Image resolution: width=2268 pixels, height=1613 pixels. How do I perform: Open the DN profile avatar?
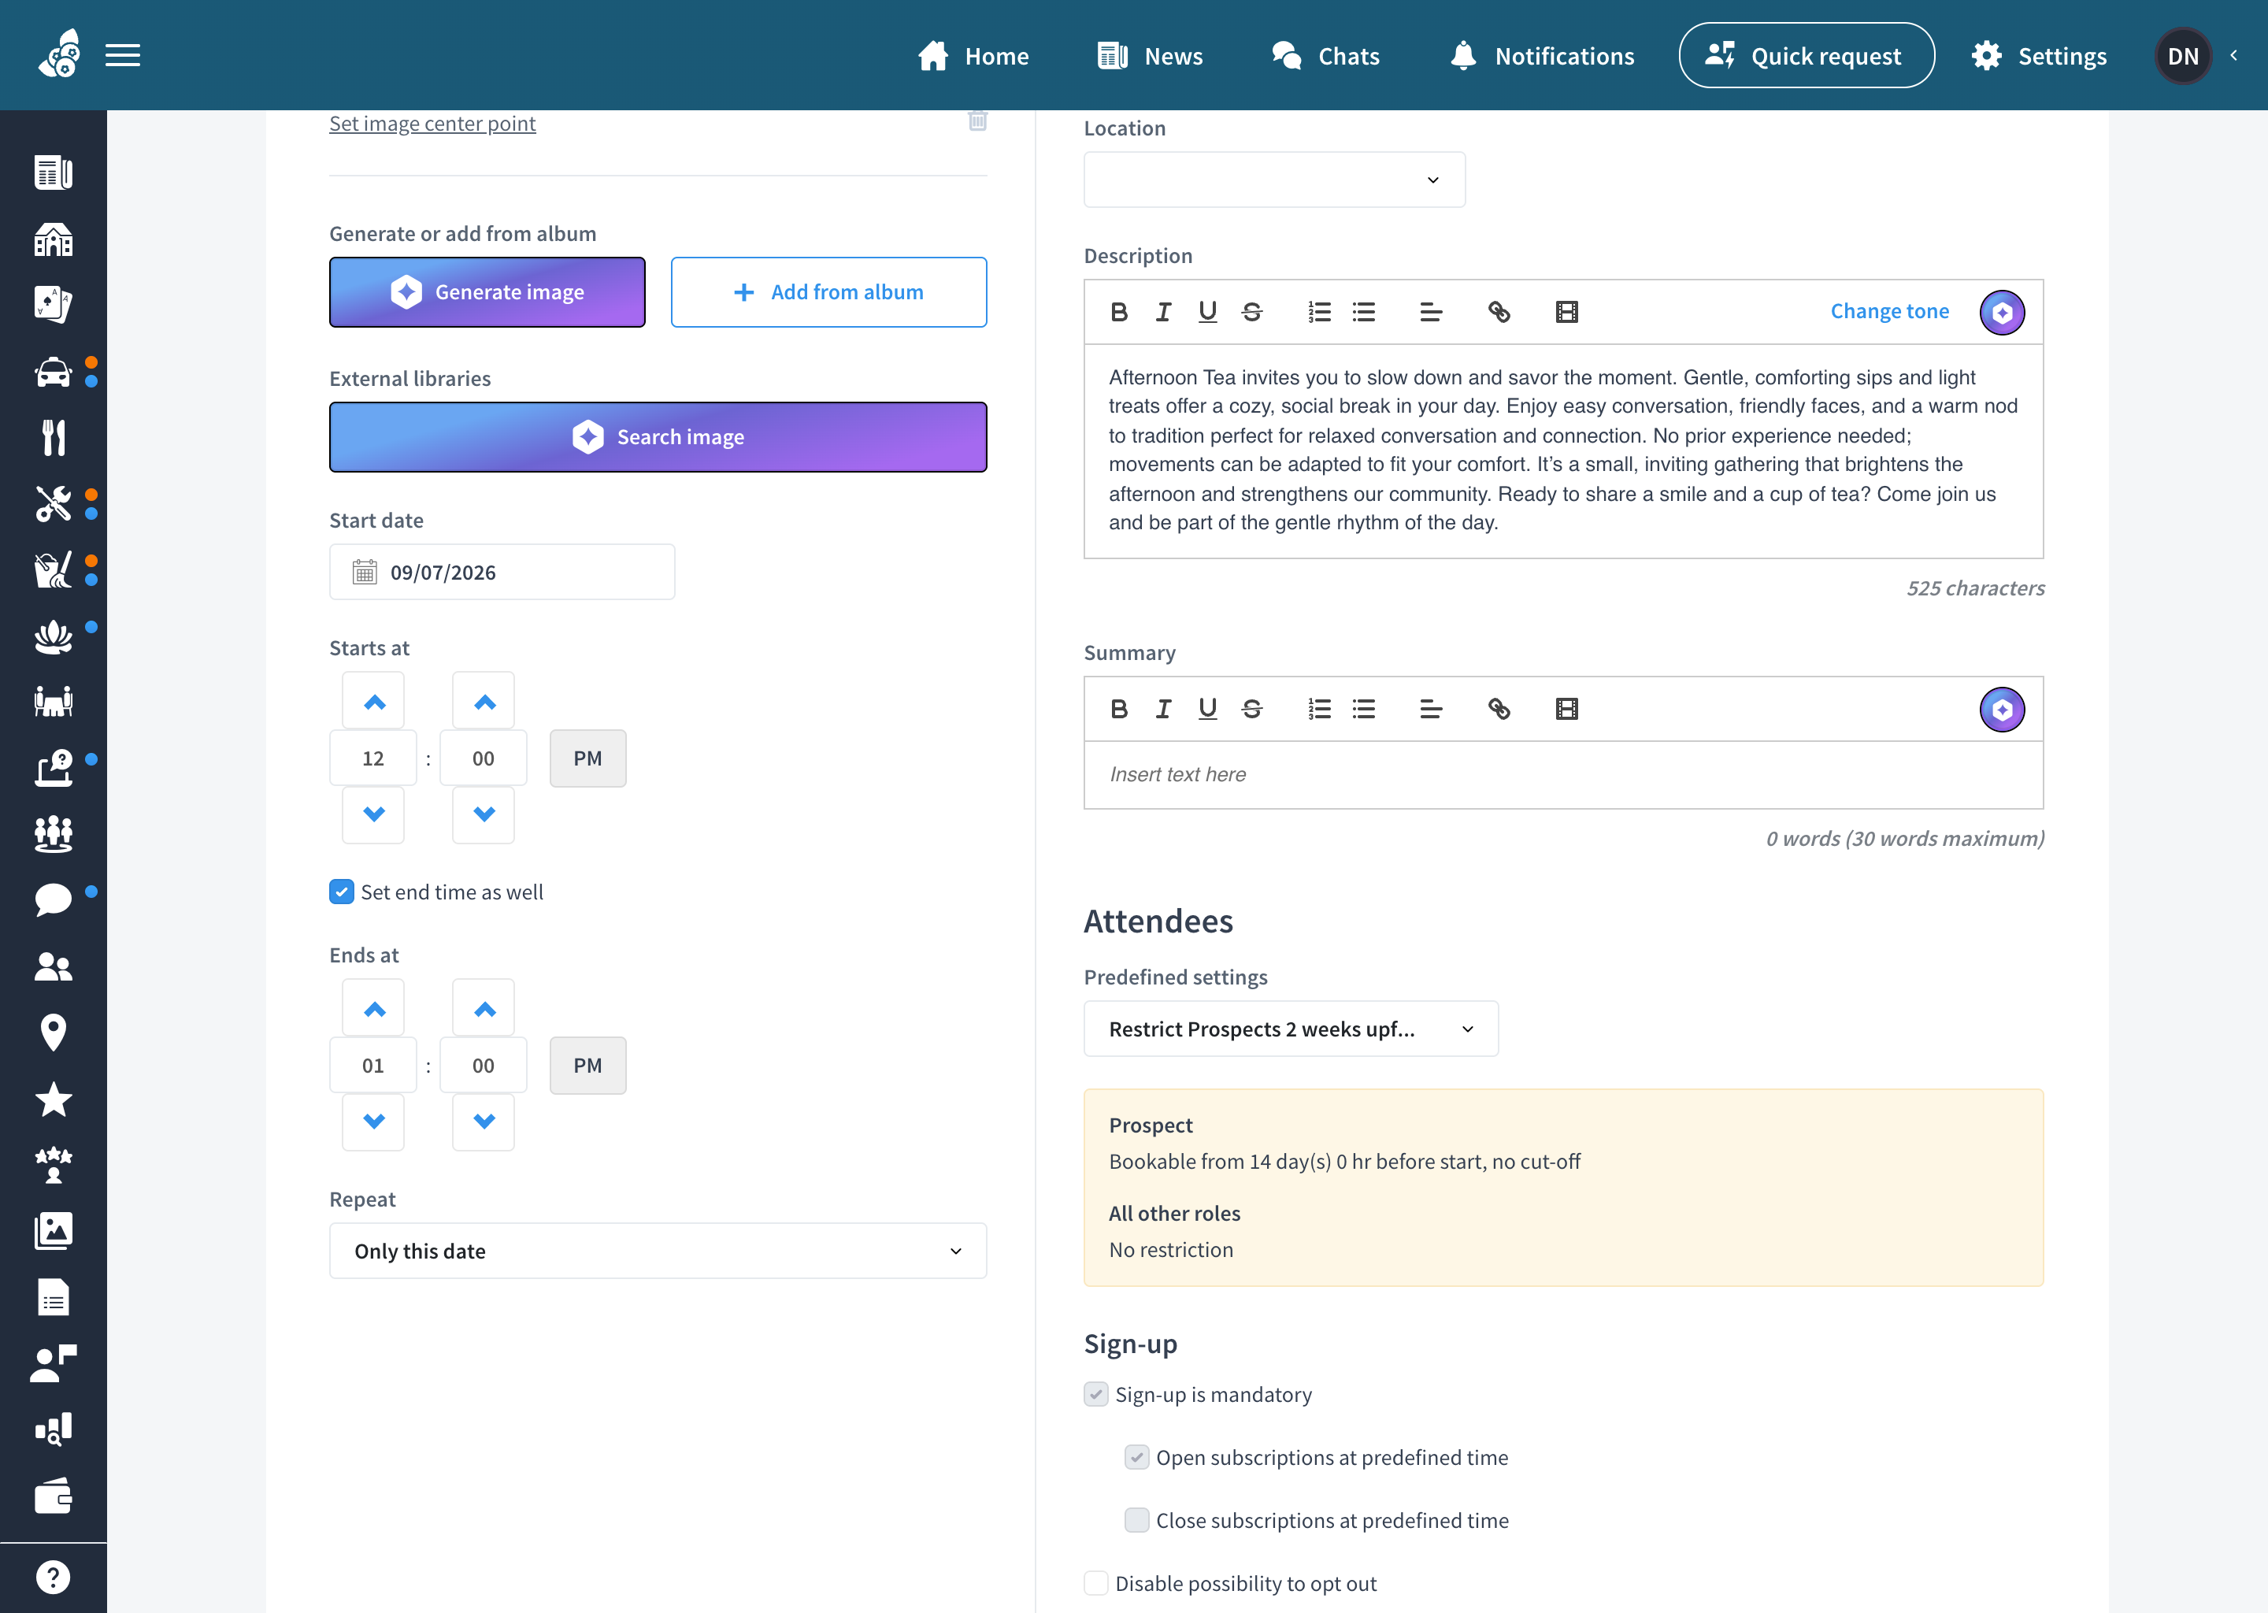click(x=2183, y=56)
